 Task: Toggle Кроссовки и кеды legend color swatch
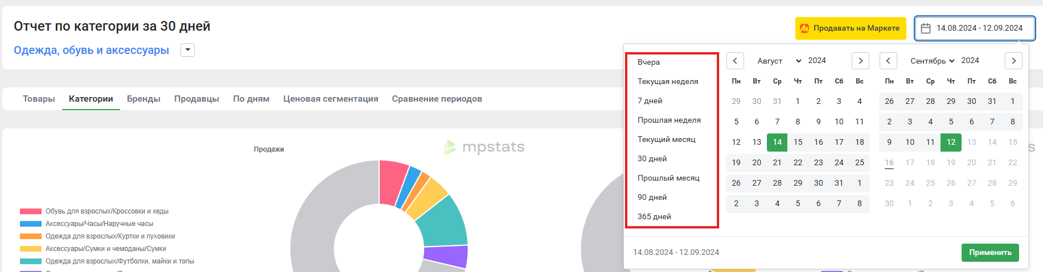[31, 211]
